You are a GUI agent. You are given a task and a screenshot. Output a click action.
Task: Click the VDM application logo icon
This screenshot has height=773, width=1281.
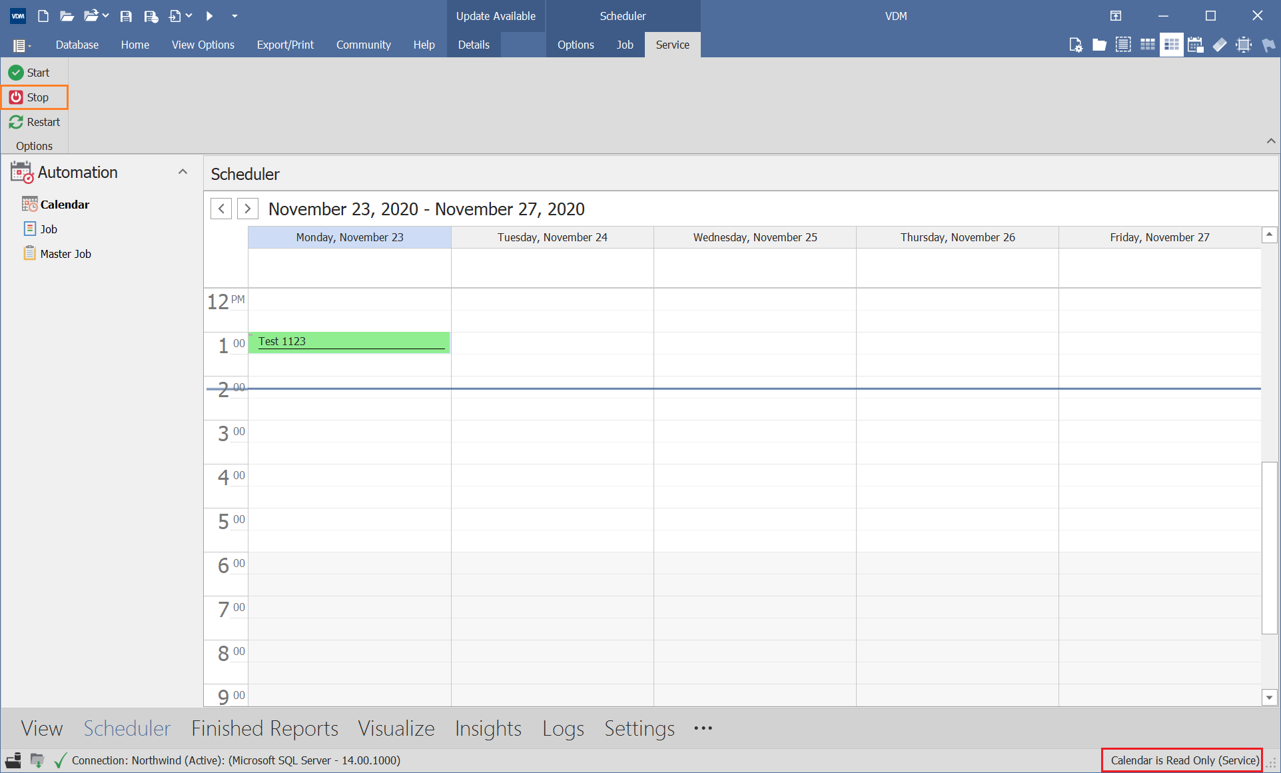[x=18, y=16]
